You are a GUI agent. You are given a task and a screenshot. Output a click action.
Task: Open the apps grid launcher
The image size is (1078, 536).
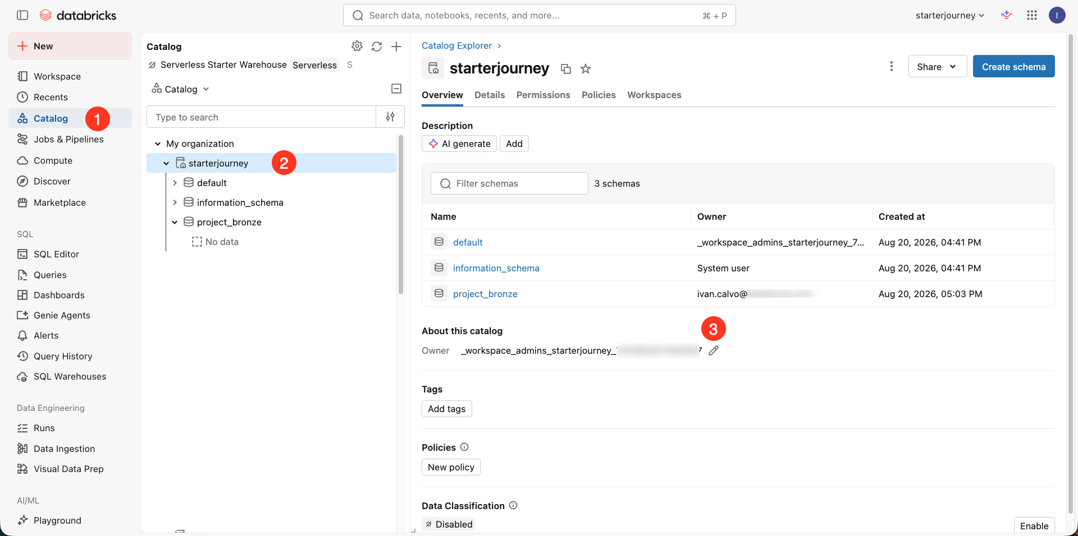[x=1032, y=15]
